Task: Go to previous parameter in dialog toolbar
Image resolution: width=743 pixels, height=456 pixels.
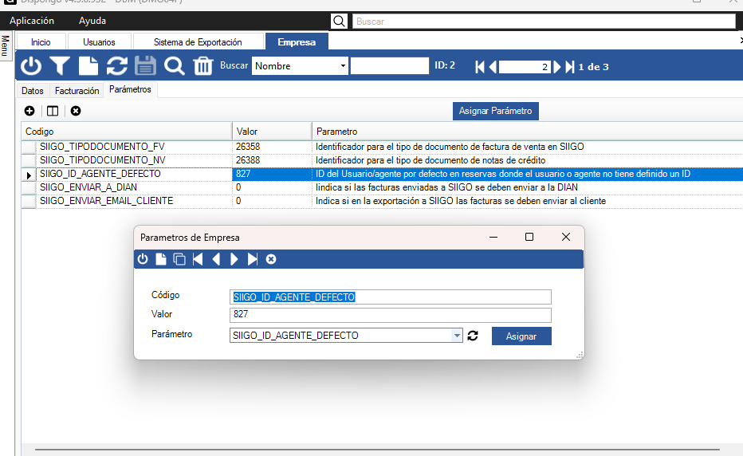Action: point(216,259)
